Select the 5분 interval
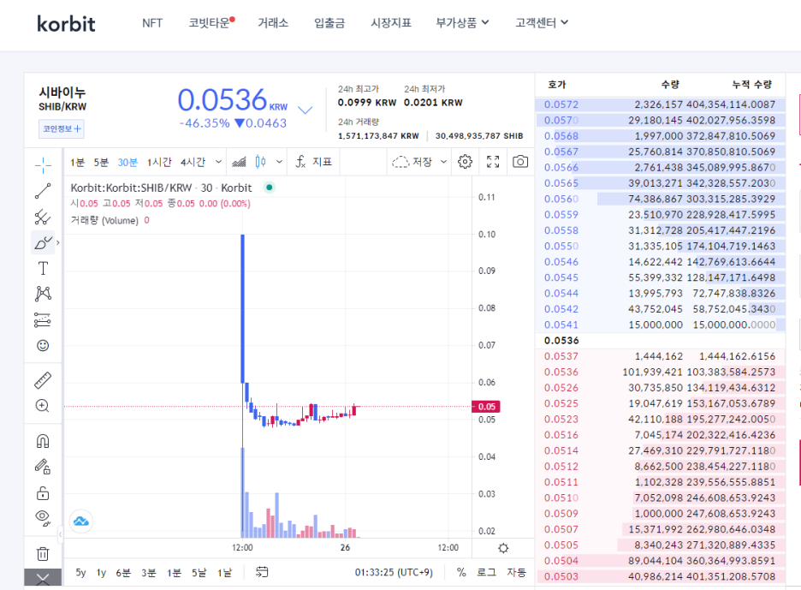 point(101,162)
